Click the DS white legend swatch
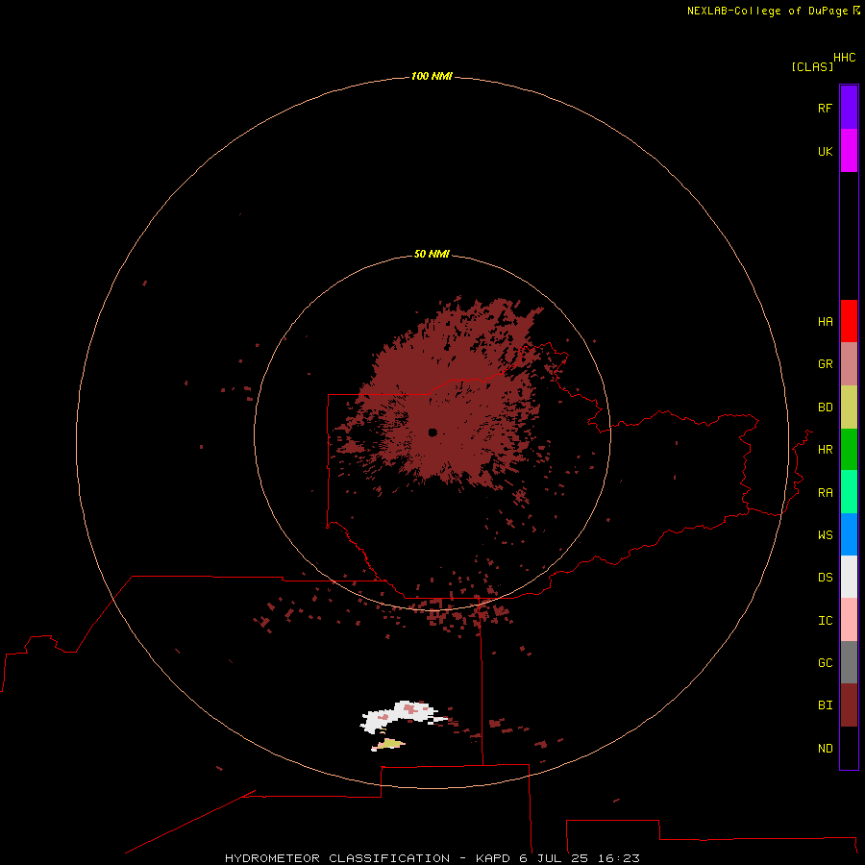 [x=849, y=577]
